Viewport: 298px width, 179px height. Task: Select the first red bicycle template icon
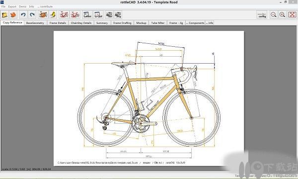64,14
